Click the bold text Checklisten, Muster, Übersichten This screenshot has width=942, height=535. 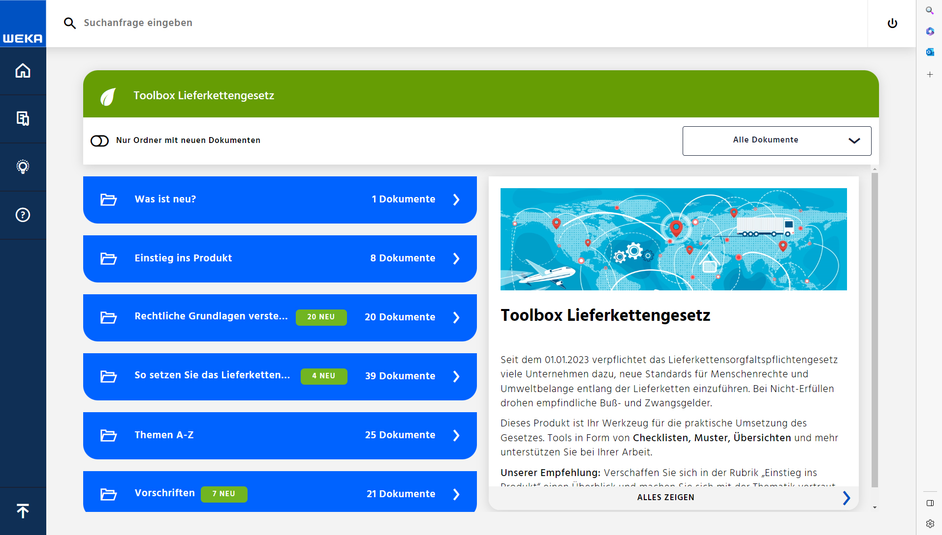pos(712,438)
